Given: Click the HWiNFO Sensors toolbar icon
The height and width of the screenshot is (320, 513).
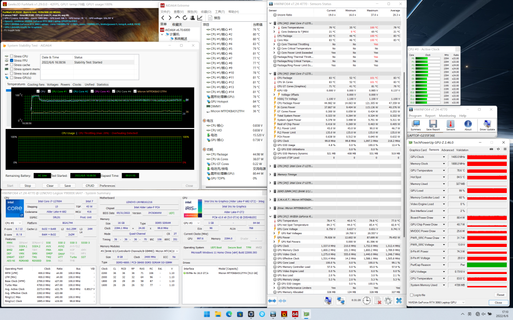Looking at the screenshot, I should pyautogui.click(x=450, y=125).
